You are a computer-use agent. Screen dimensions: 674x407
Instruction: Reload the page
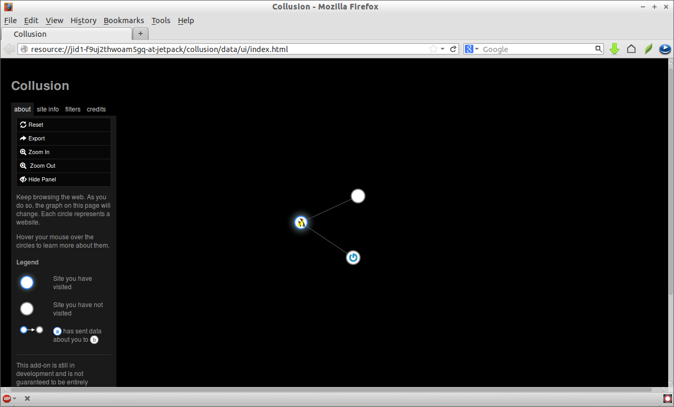click(x=453, y=49)
